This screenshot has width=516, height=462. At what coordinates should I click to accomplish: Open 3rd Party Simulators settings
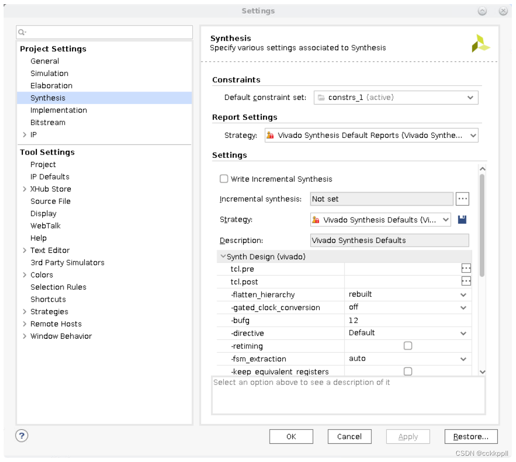pos(68,262)
